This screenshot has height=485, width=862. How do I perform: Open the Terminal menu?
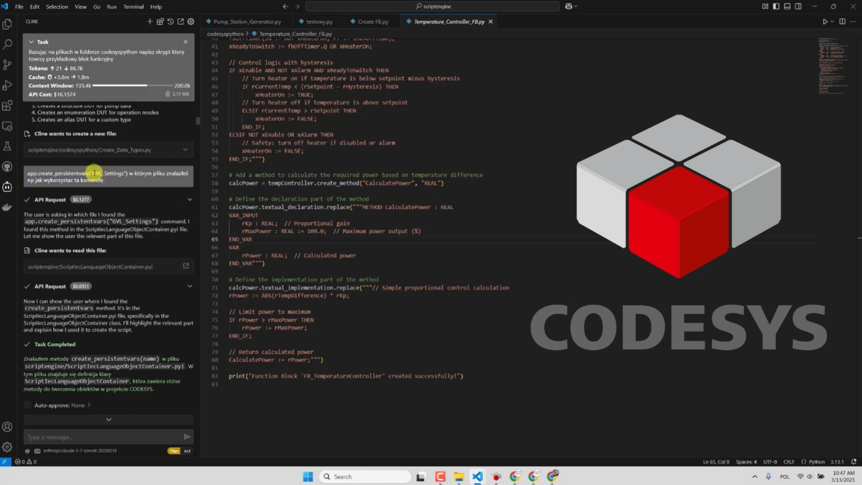click(133, 6)
